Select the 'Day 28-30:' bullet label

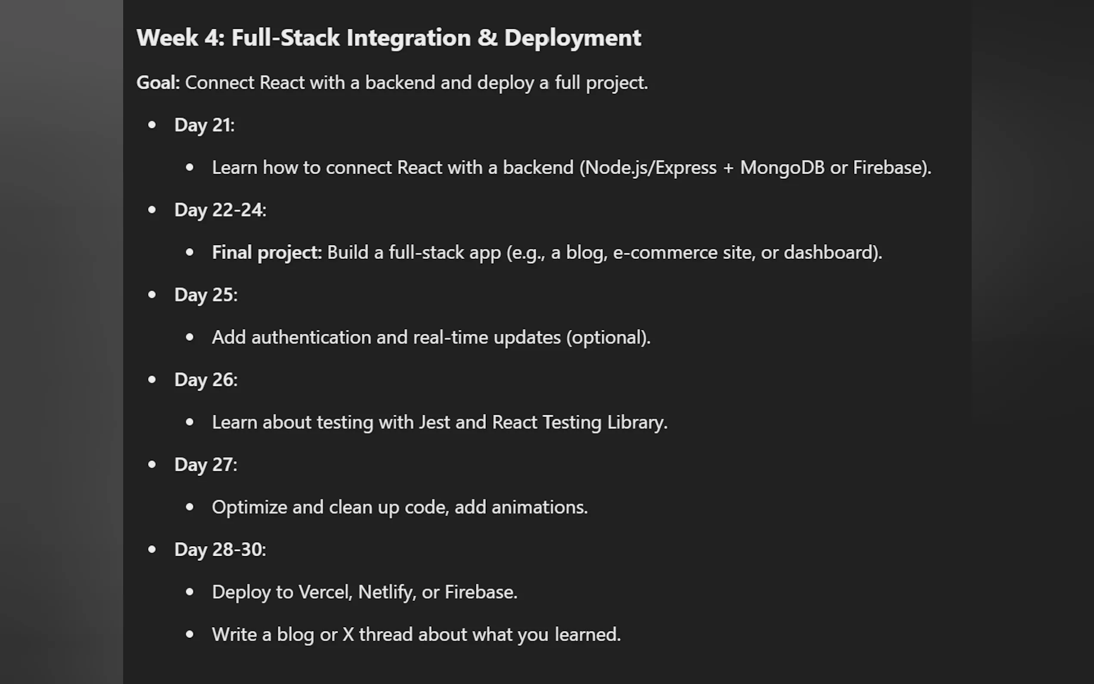coord(220,550)
